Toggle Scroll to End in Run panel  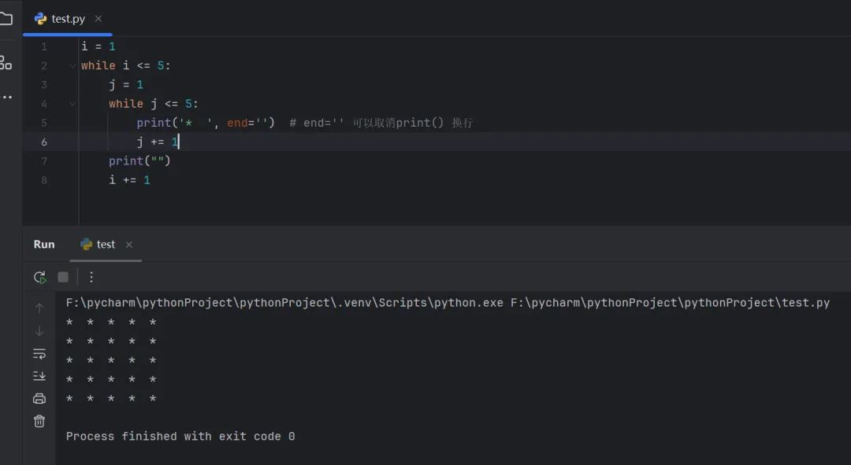pos(39,376)
